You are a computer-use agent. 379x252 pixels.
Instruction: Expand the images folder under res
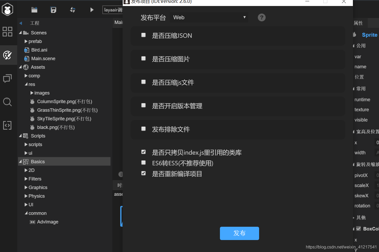(x=31, y=93)
